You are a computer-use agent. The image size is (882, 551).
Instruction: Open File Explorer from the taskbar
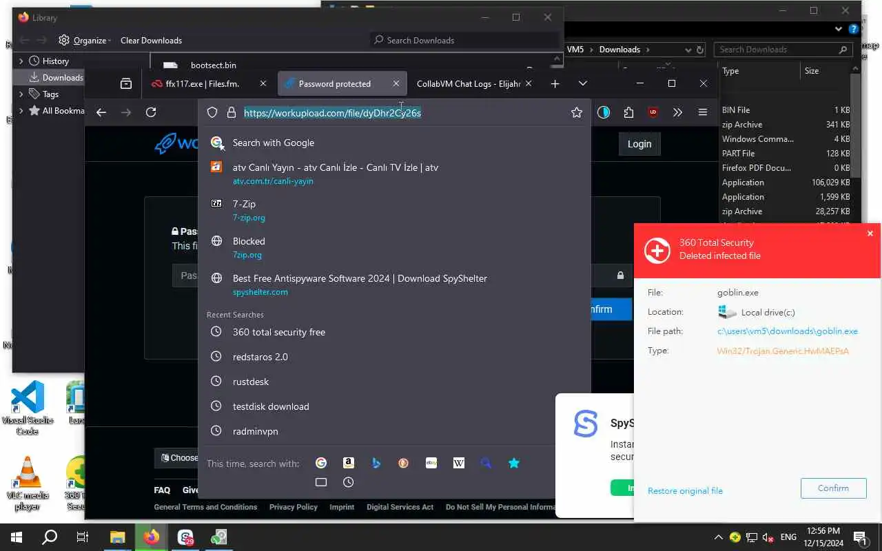click(x=118, y=537)
